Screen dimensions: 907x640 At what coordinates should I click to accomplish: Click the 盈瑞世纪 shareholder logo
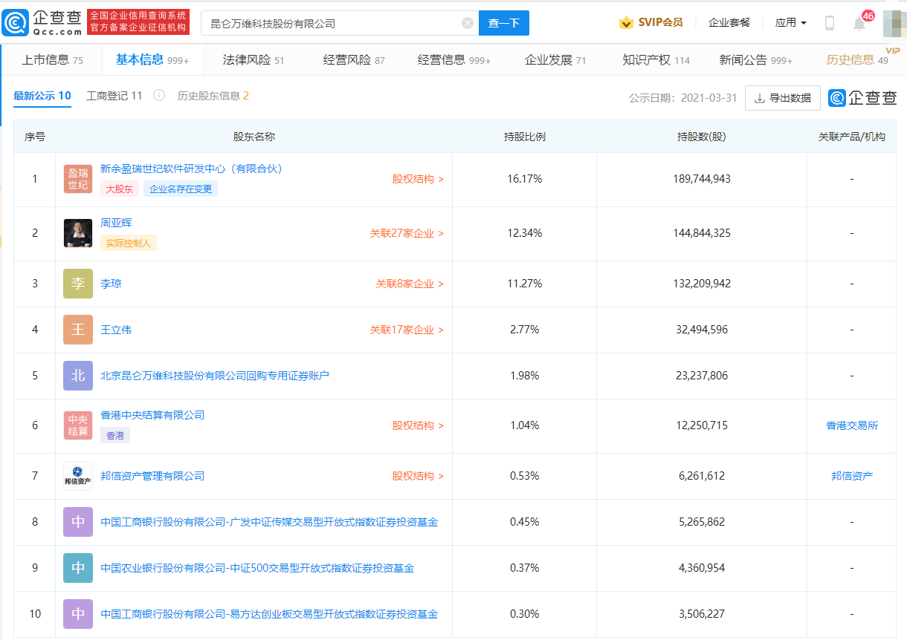click(78, 179)
